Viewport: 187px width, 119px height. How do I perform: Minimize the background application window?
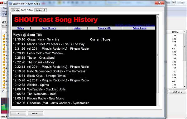click(168, 2)
